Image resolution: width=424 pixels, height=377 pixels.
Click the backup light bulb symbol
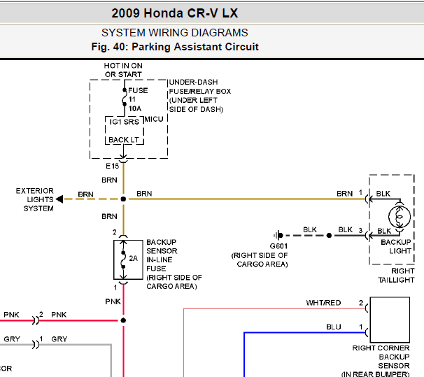(400, 216)
